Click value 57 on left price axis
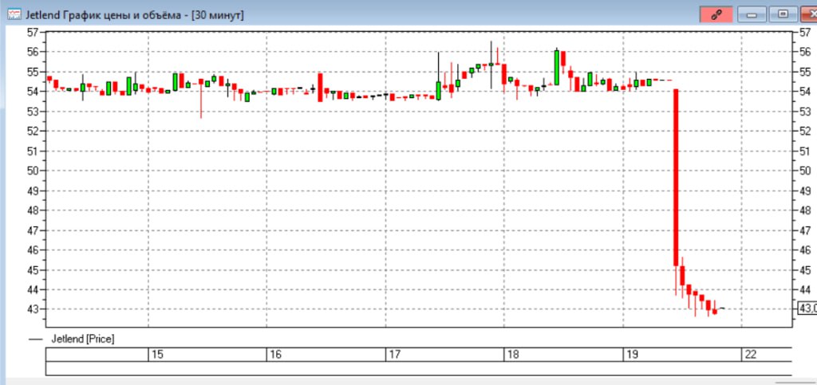This screenshot has height=385, width=817. tap(33, 32)
